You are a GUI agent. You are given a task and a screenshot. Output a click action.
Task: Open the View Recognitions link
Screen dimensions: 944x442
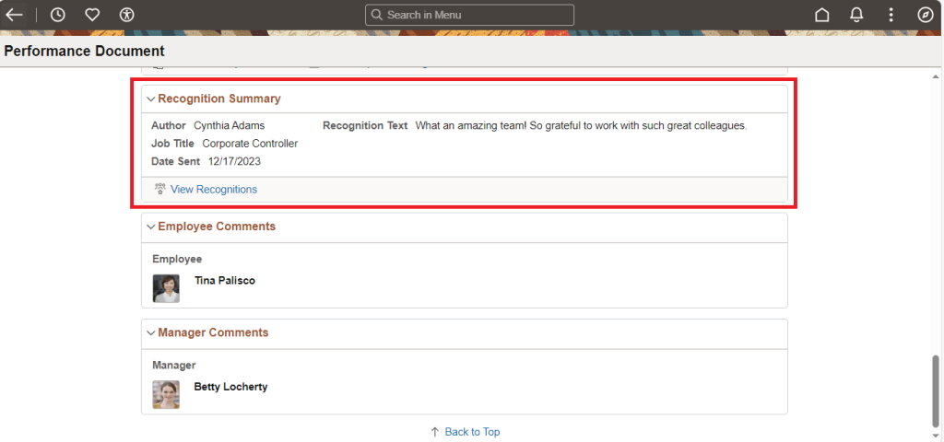[213, 190]
